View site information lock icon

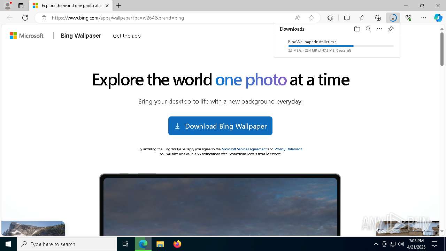coord(44,18)
